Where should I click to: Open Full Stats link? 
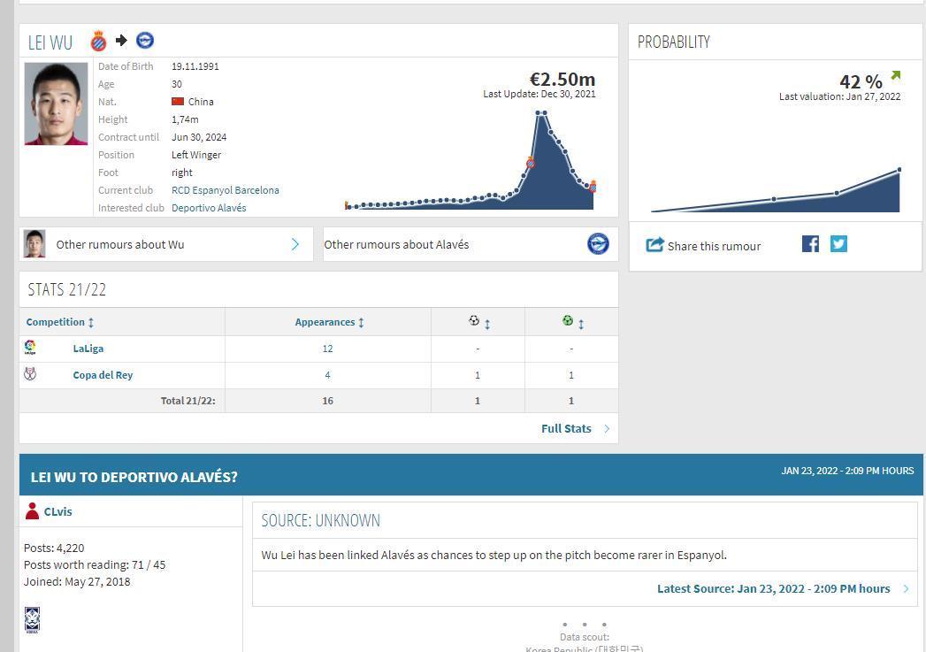(x=566, y=429)
